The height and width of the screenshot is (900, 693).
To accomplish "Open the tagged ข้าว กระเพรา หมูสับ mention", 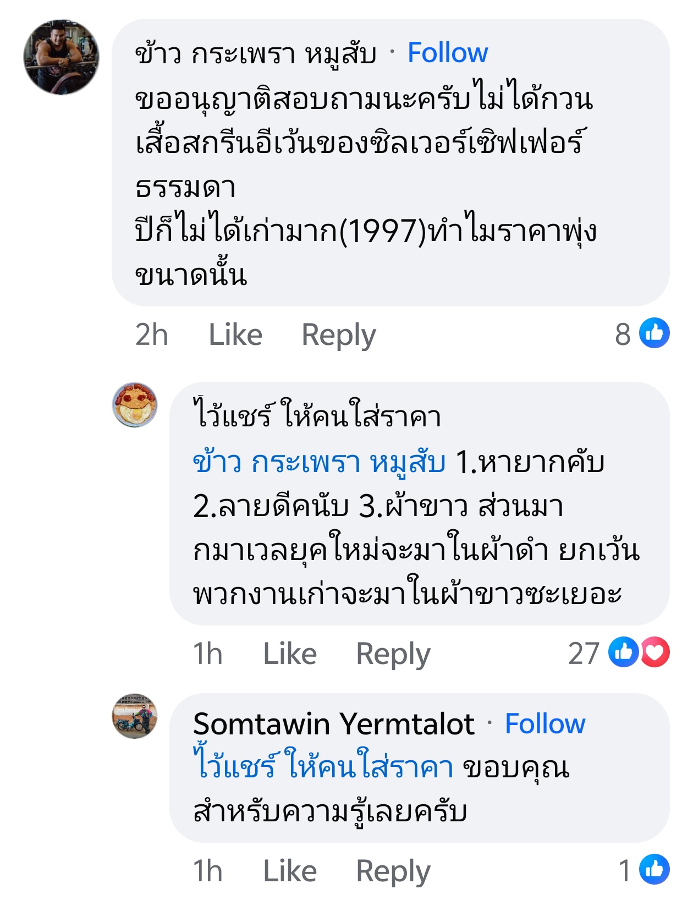I will coord(319,463).
